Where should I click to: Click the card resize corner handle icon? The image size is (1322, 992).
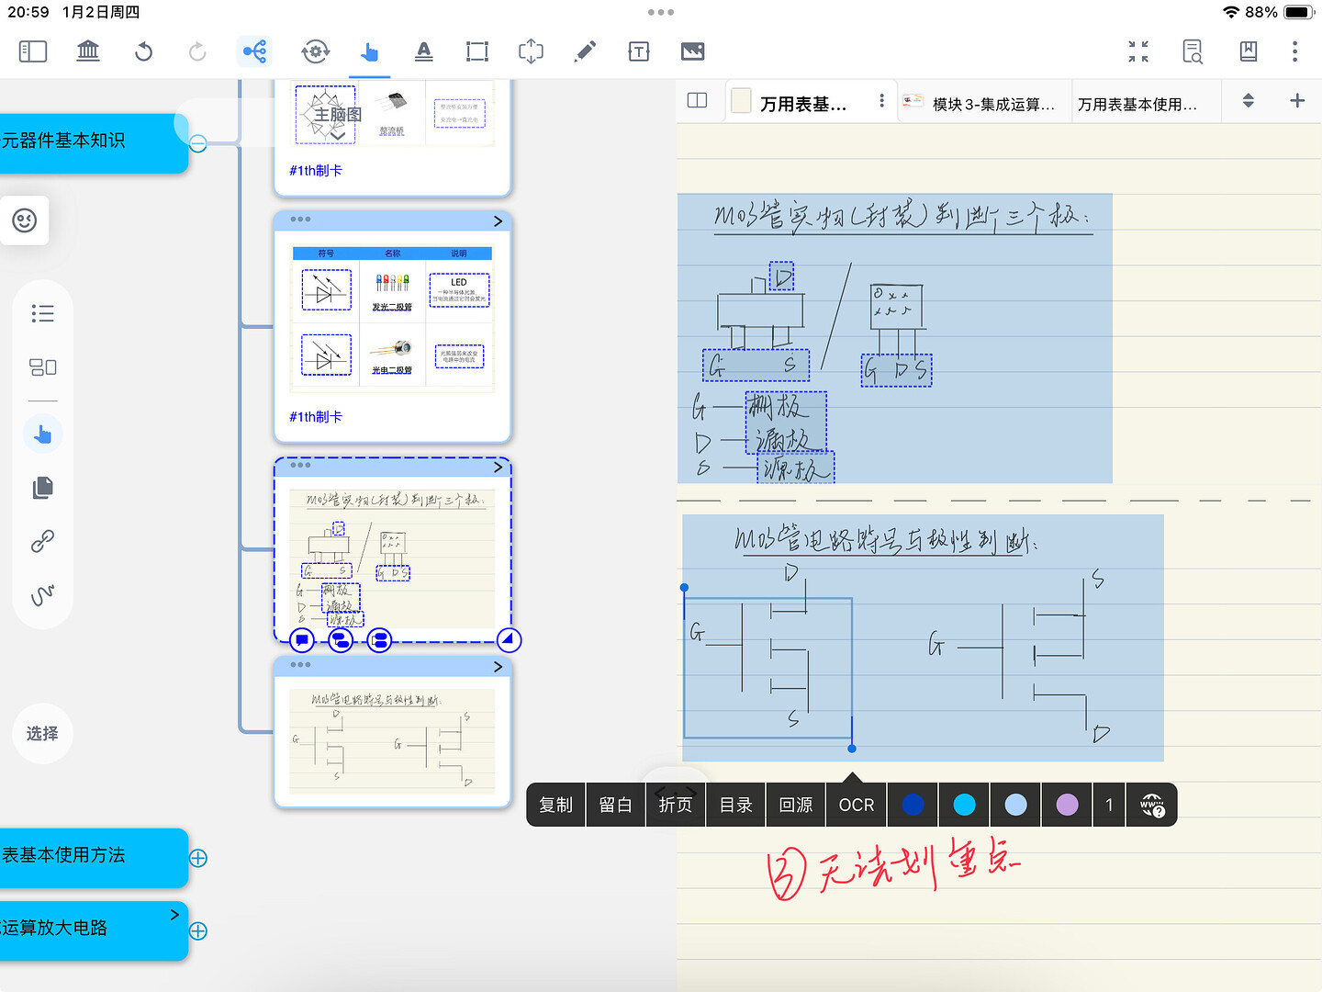click(x=509, y=639)
